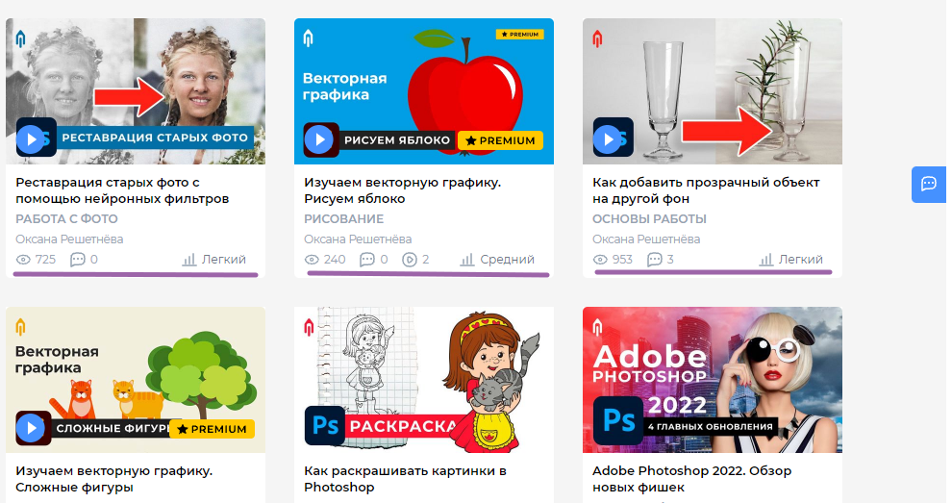Viewport: 952px width, 503px height.
Task: Open Как раскрашивать картинки в Photoshop title
Action: pyautogui.click(x=405, y=479)
